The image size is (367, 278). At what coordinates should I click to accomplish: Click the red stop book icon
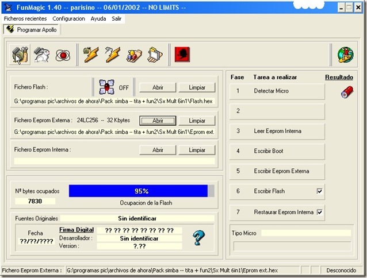coord(182,55)
